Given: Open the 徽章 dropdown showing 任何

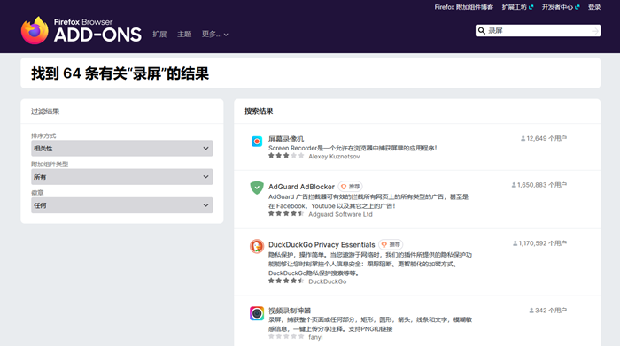Looking at the screenshot, I should pos(122,205).
